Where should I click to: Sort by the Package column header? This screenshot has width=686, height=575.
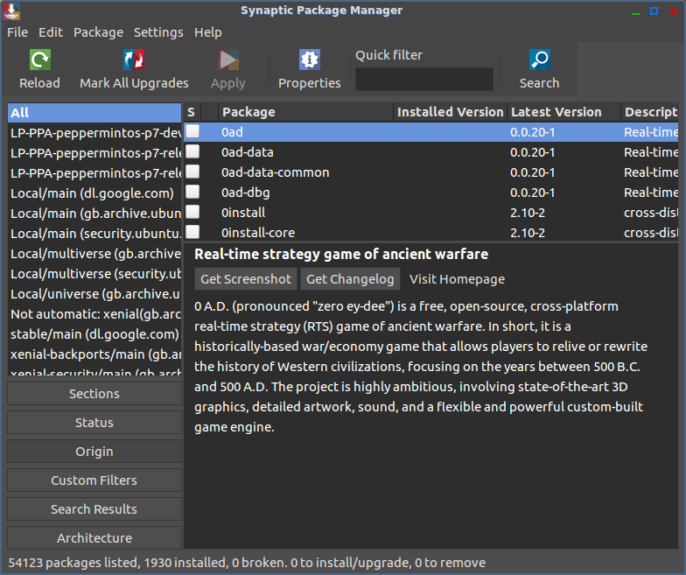click(x=306, y=112)
